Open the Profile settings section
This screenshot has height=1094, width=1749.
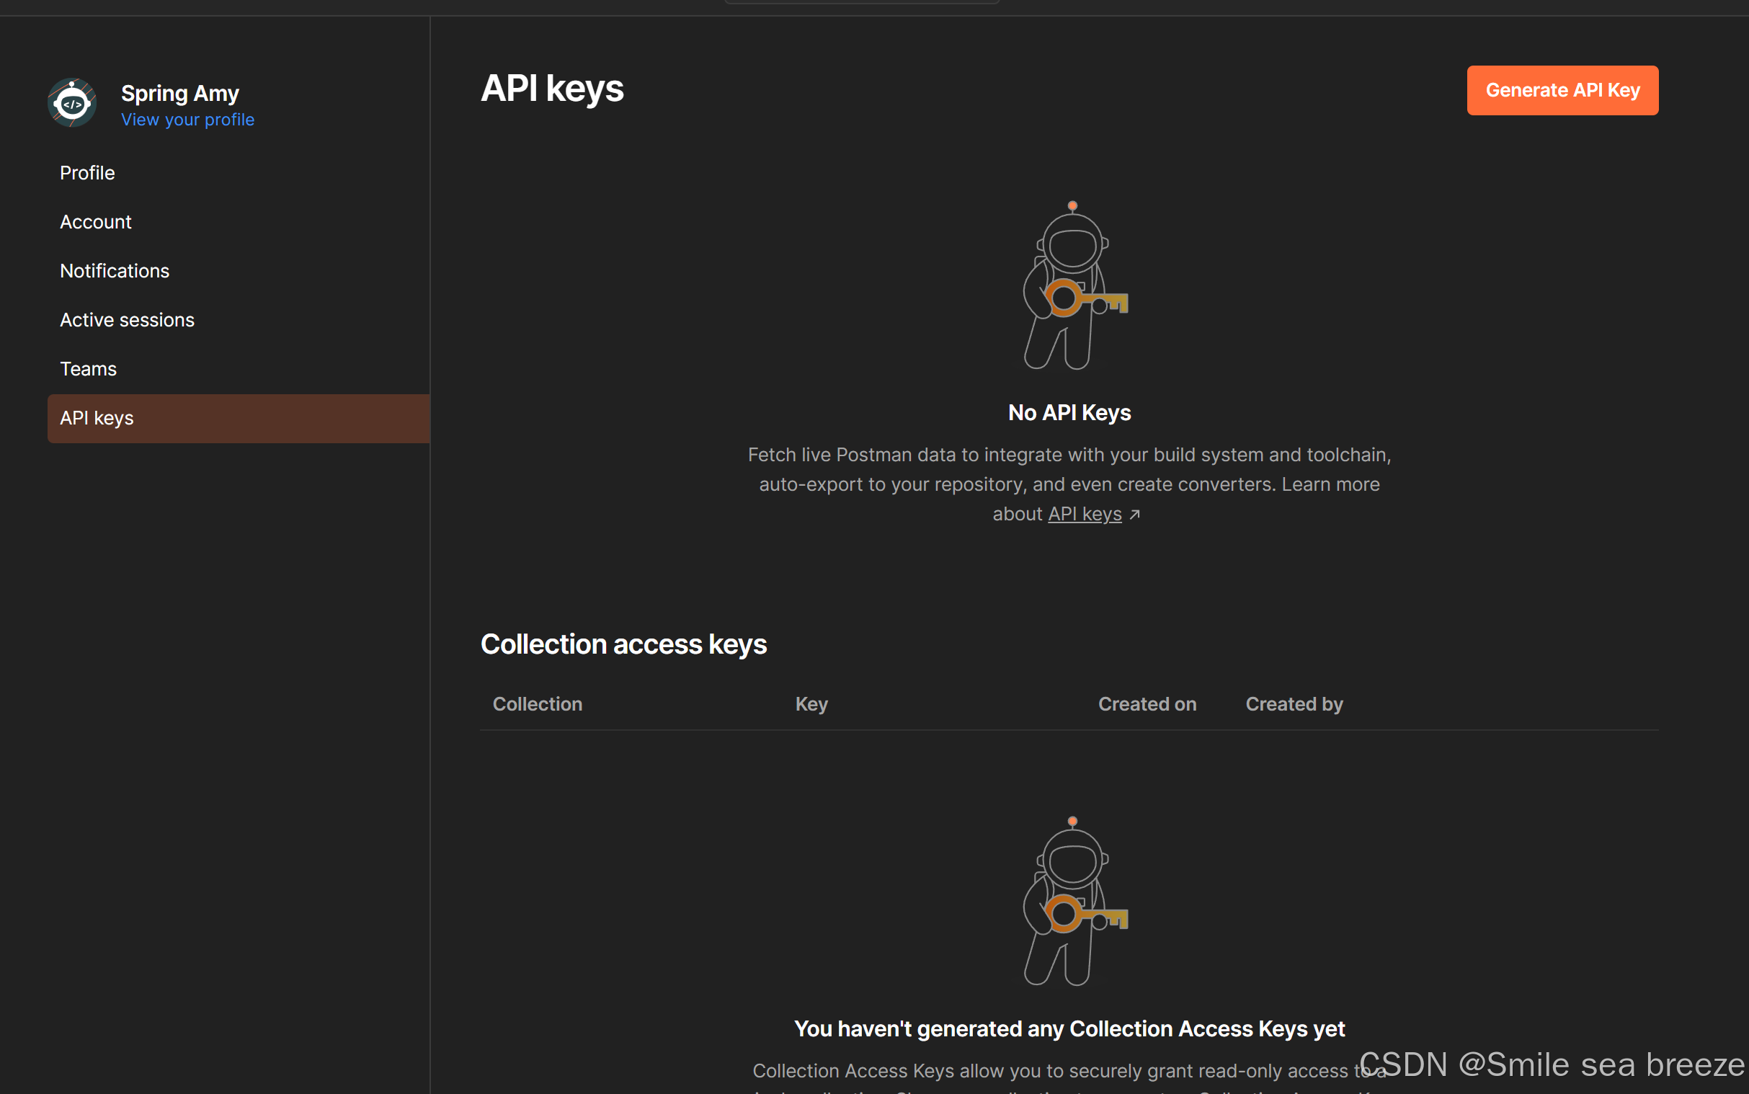pyautogui.click(x=86, y=173)
